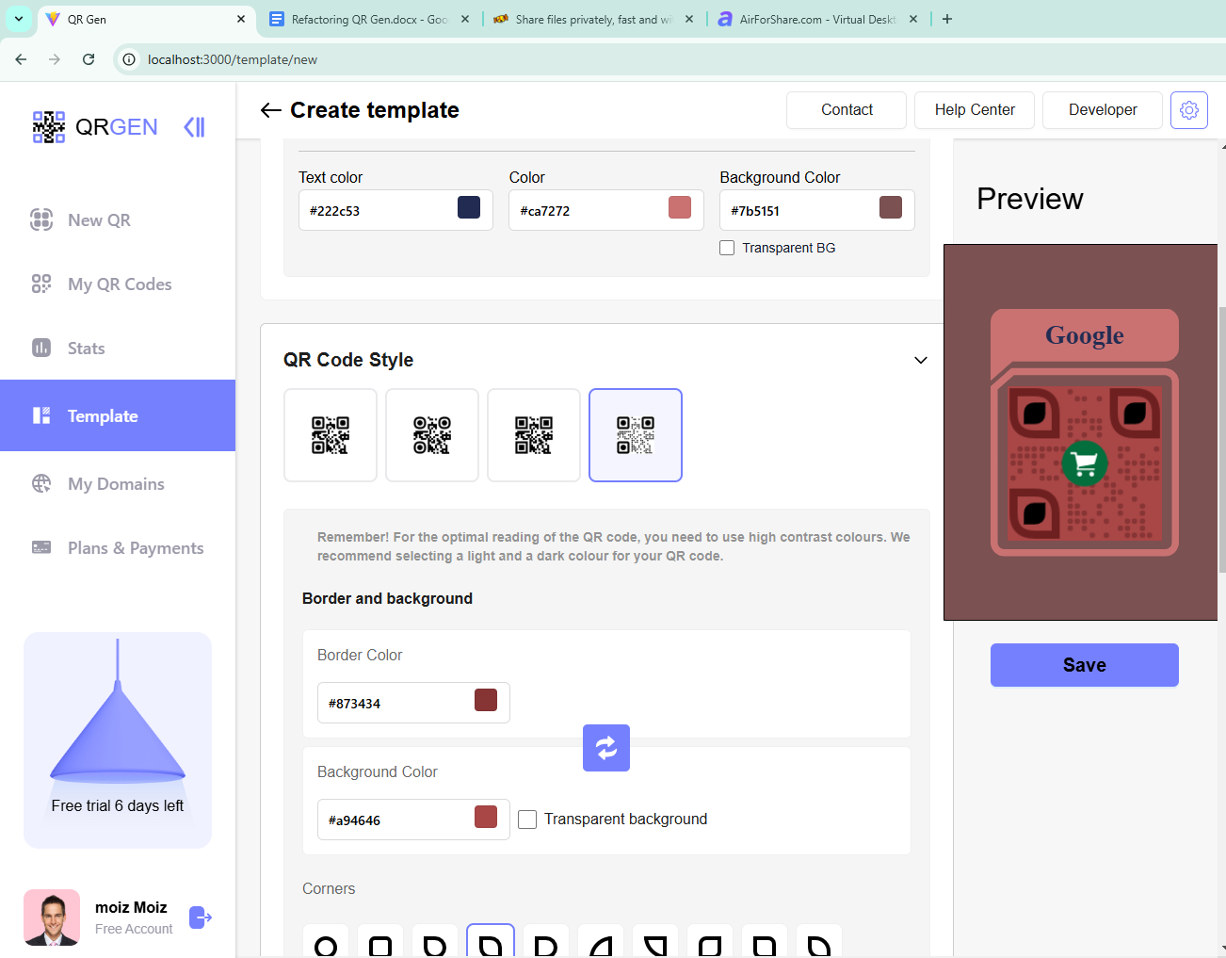Choose the second QR code style with rounded dots
The height and width of the screenshot is (958, 1226).
(432, 435)
